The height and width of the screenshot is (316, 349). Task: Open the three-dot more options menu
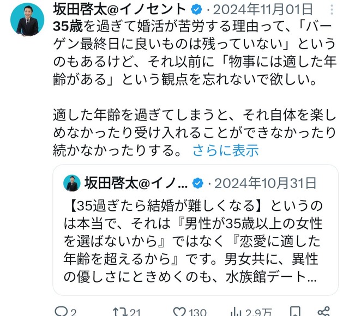pos(332,10)
